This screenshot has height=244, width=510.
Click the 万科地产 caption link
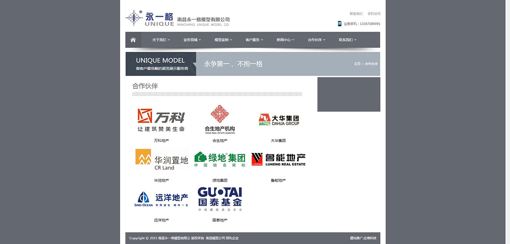point(161,140)
